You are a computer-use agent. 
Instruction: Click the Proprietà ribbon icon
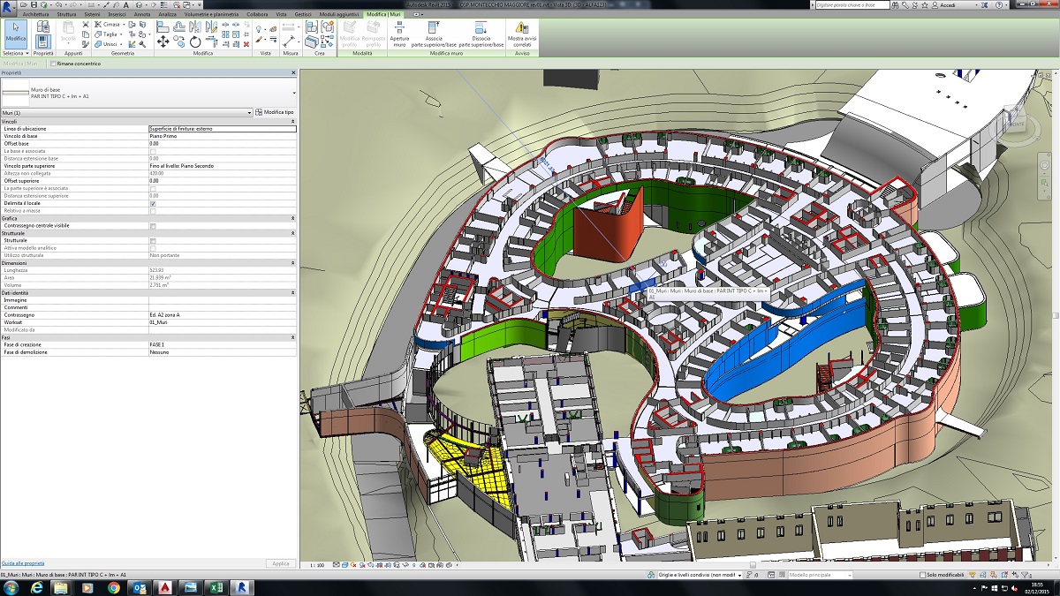tap(43, 35)
